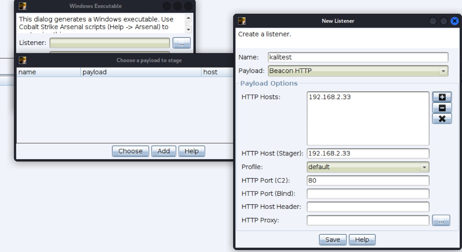Sort payload list by name column
The image size is (462, 252).
click(48, 72)
